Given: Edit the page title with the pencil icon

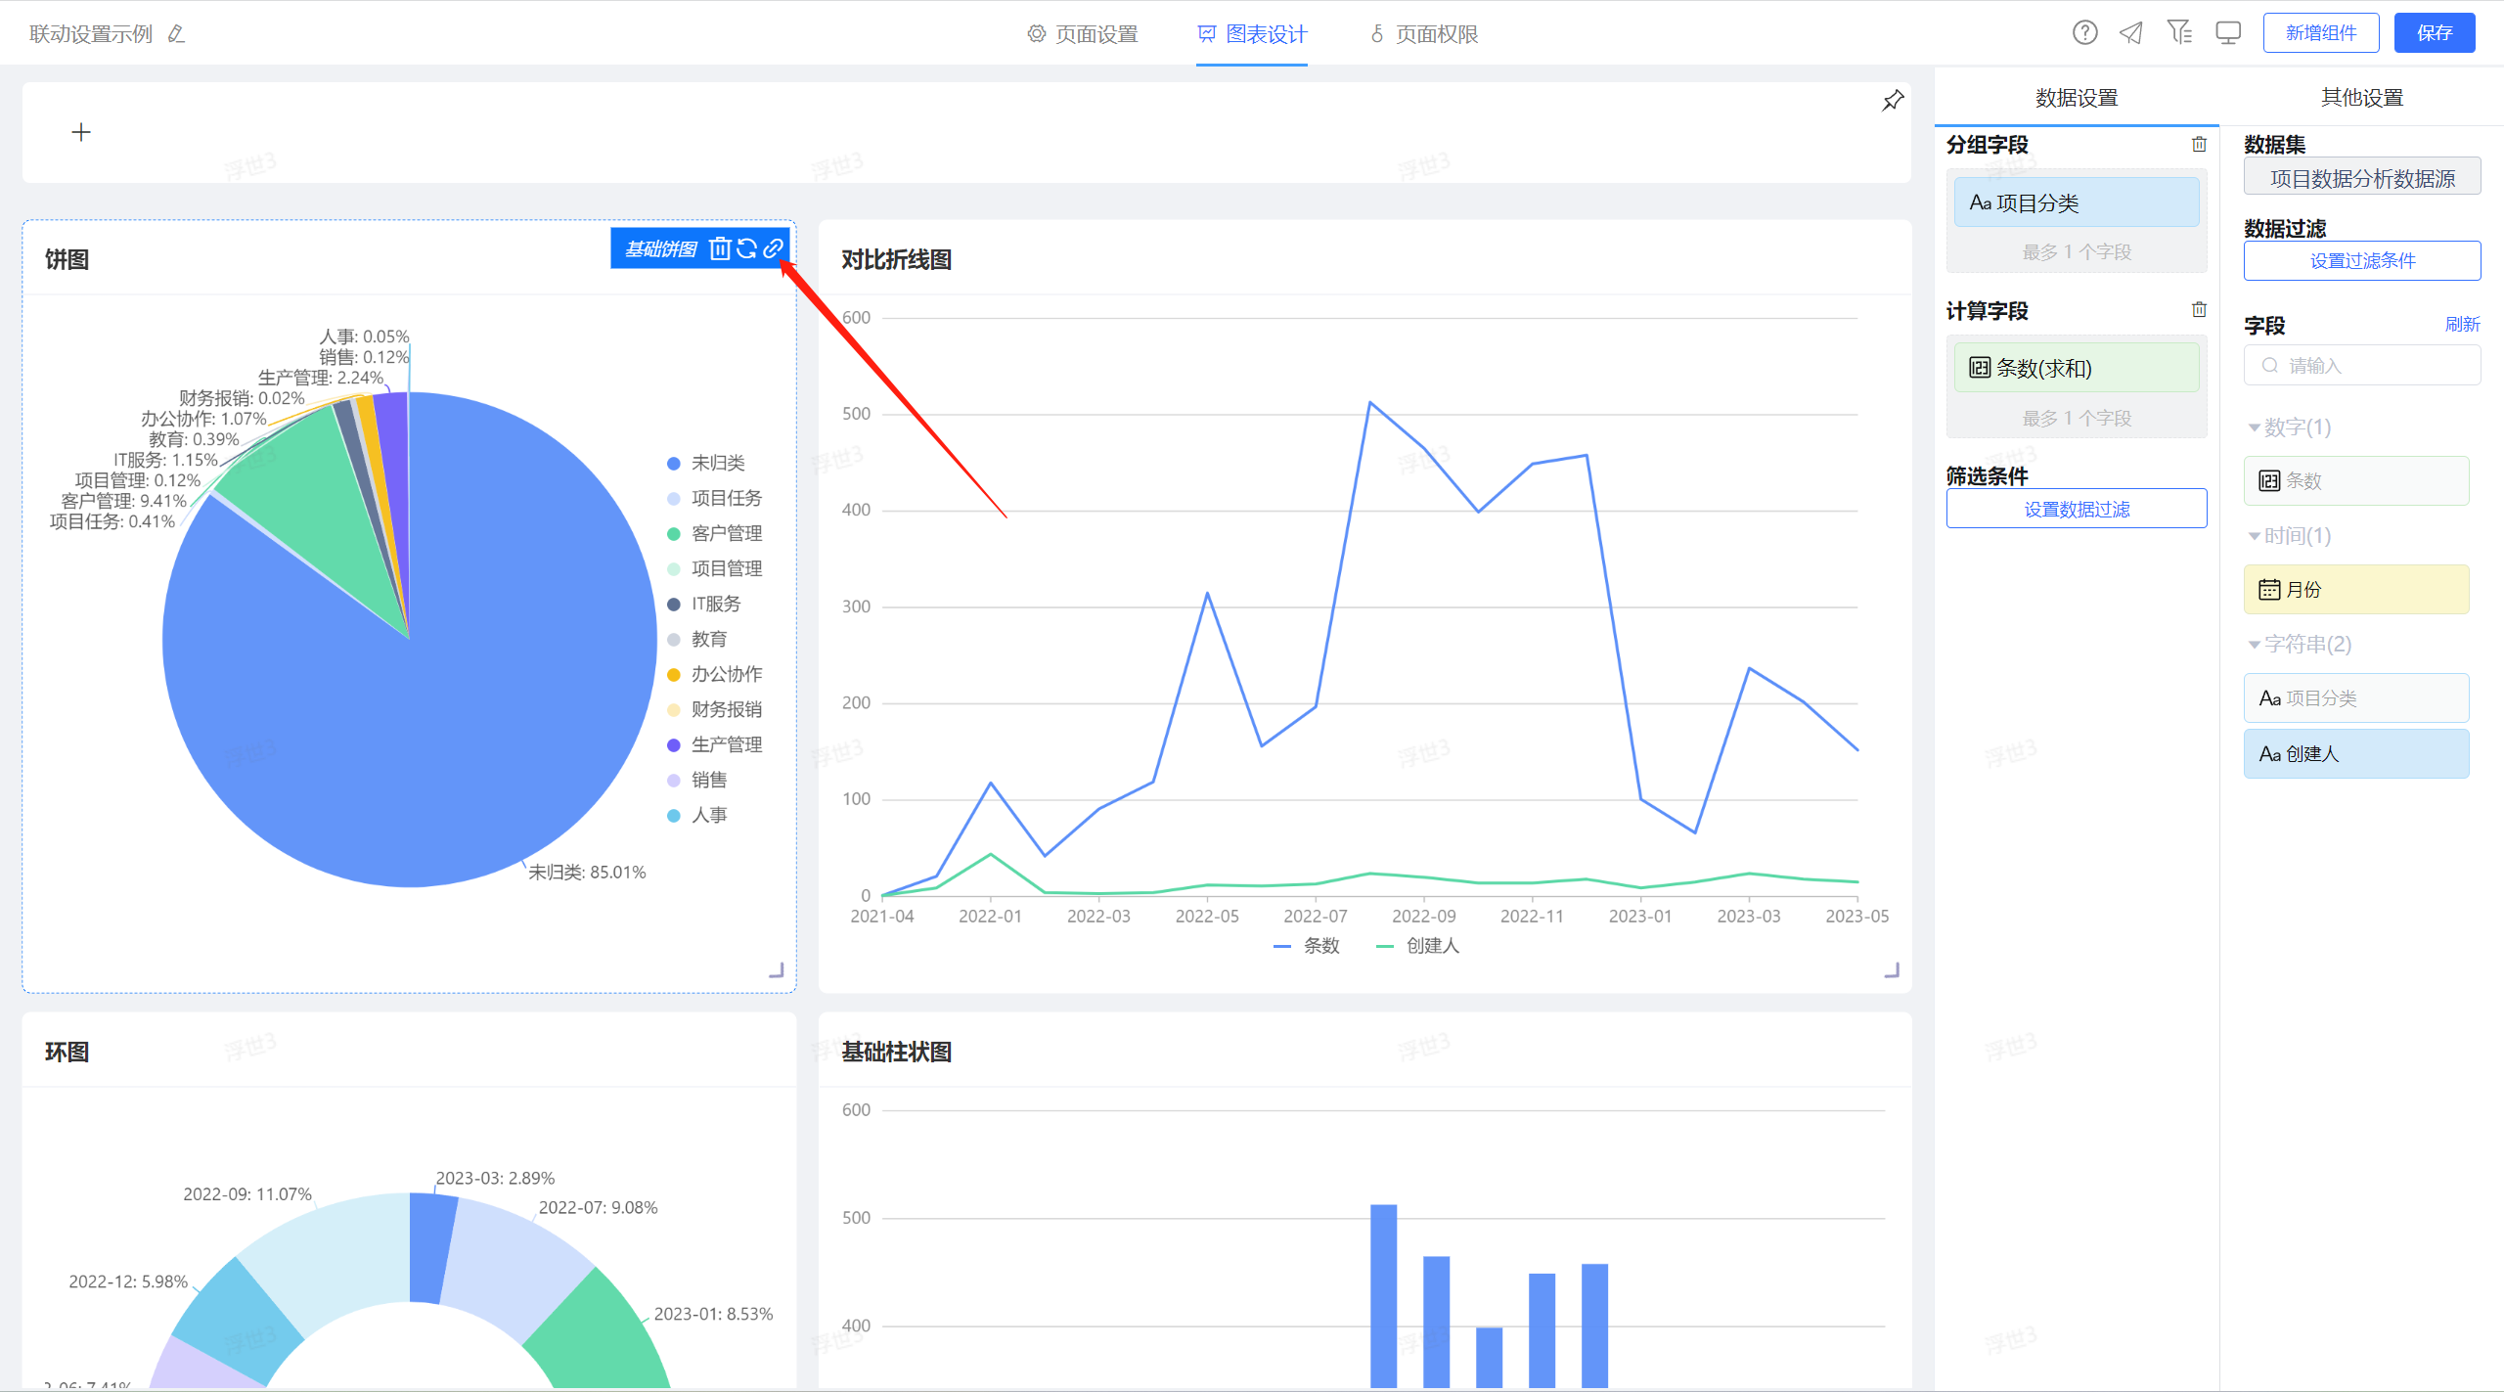Looking at the screenshot, I should click(176, 34).
